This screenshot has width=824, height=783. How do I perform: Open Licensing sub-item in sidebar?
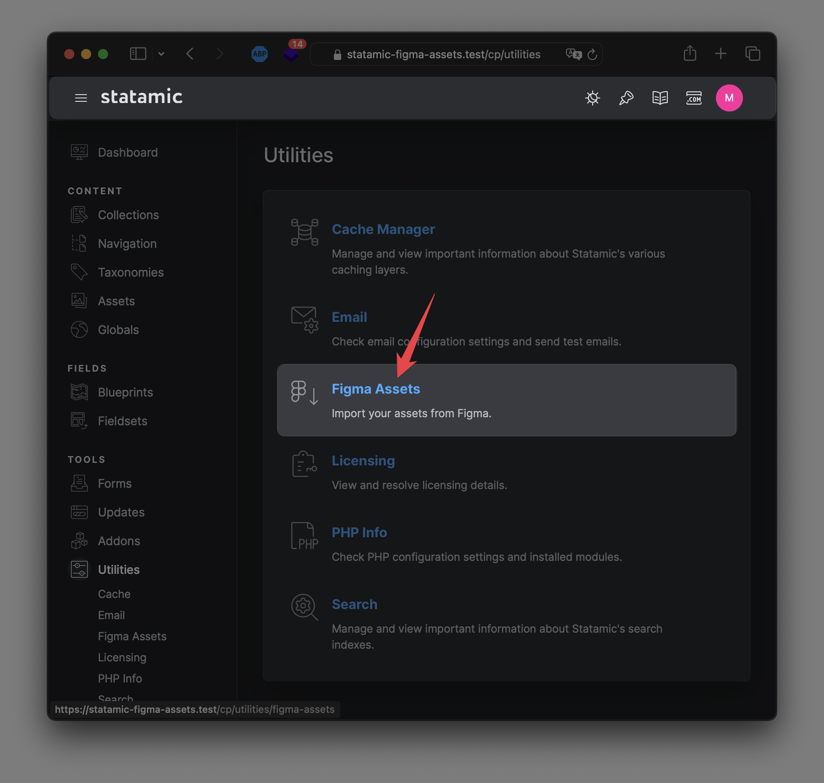point(122,658)
